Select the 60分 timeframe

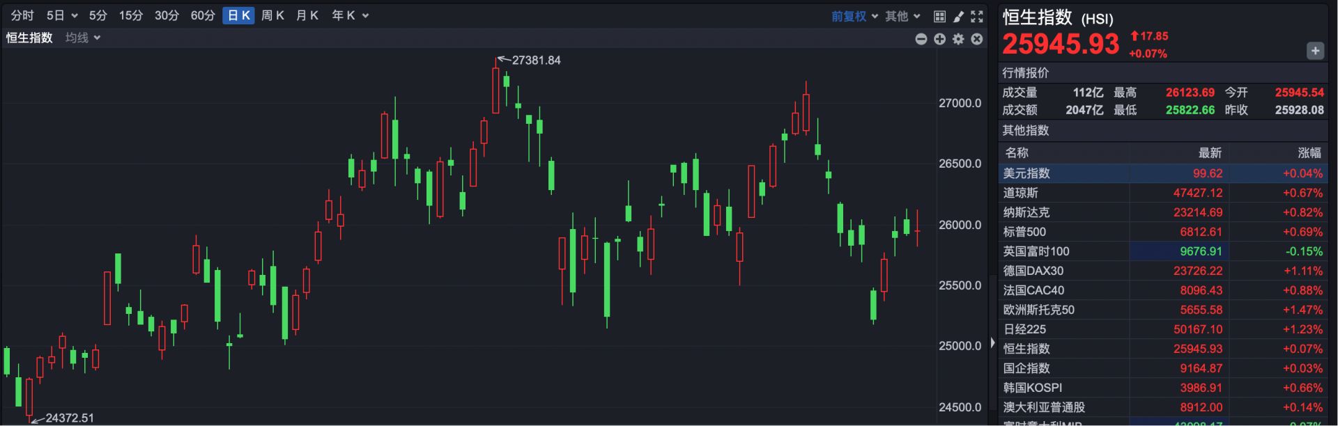click(x=203, y=15)
